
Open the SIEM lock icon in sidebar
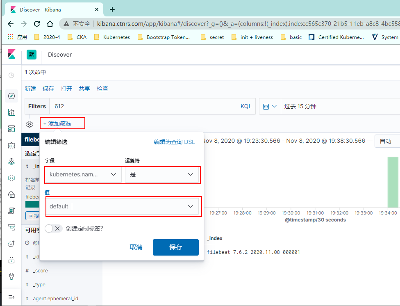click(x=11, y=260)
